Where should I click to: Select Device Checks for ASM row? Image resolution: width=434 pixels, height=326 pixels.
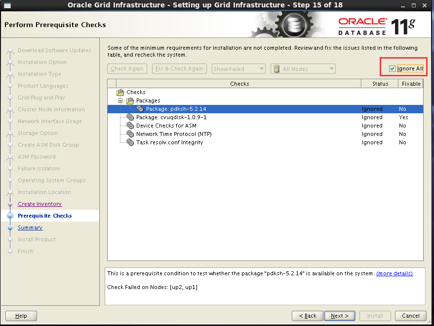(x=265, y=126)
